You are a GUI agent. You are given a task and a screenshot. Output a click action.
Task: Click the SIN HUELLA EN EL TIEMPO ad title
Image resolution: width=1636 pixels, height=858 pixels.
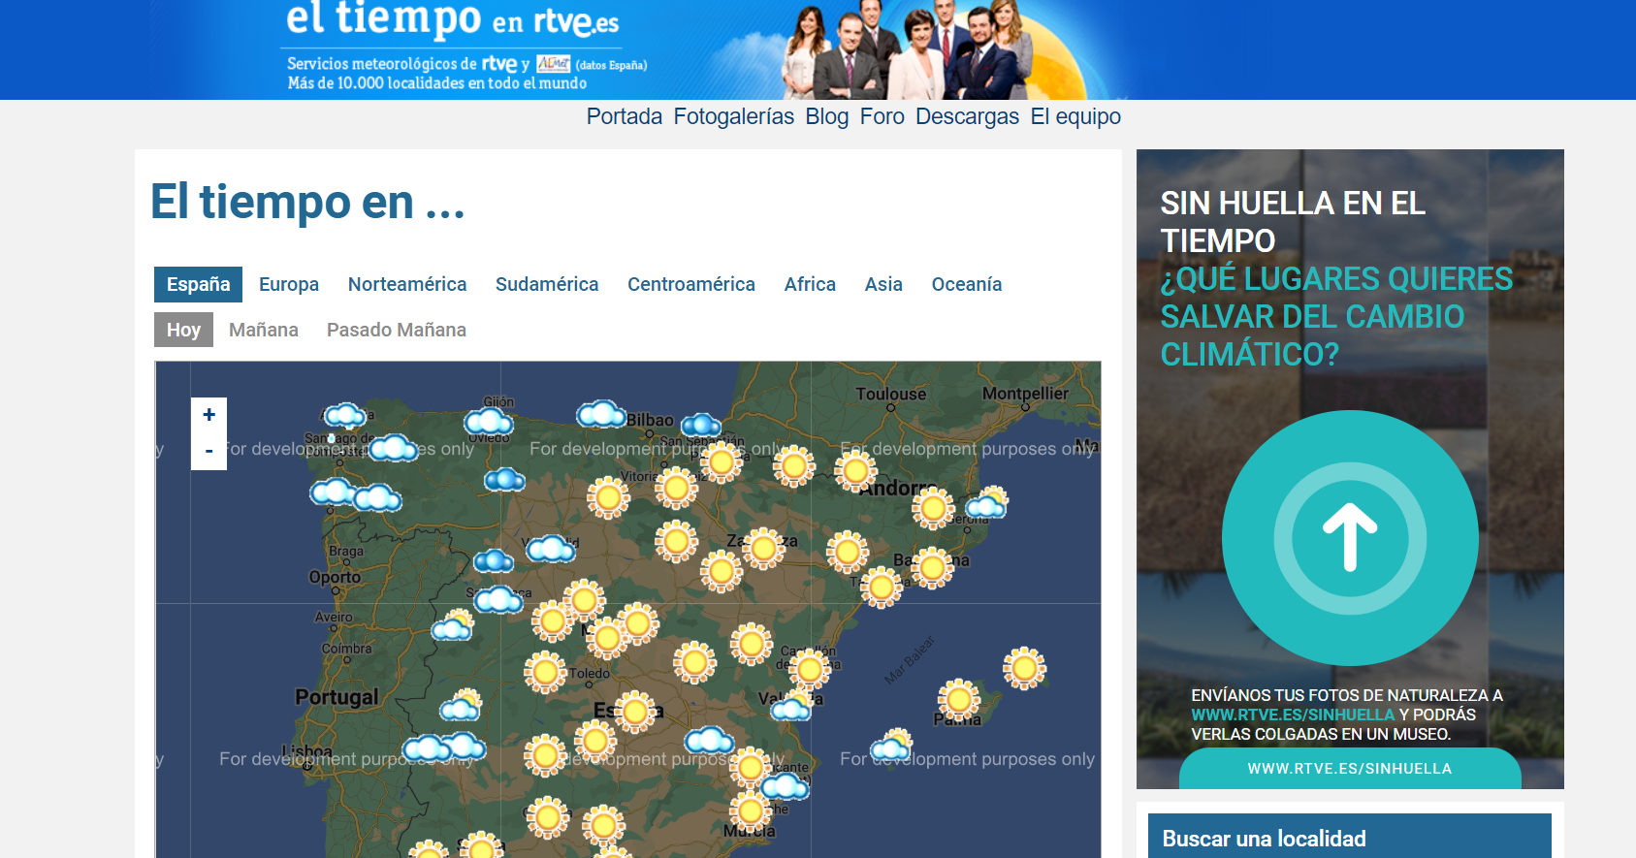1293,222
